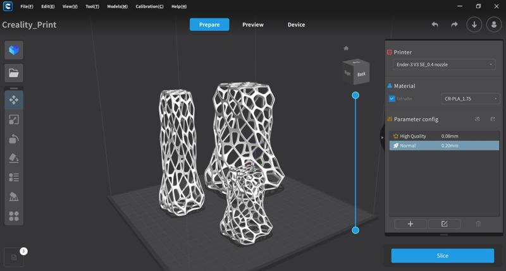This screenshot has width=506, height=271.
Task: Click the Parameter config section icon
Action: click(390, 119)
